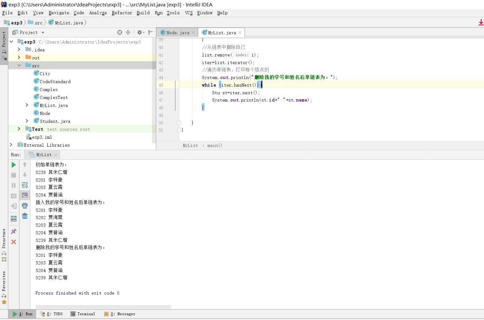Click main() in editor breadcrumb
This screenshot has width=484, height=320.
[215, 145]
